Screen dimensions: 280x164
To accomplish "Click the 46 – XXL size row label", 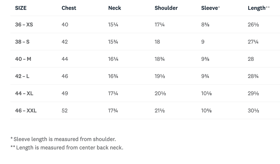I will coord(26,110).
